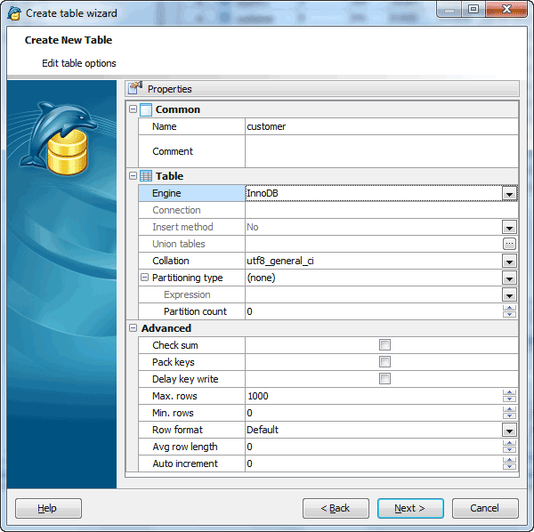This screenshot has height=532, width=534.
Task: Click the Table section grid icon
Action: 146,176
